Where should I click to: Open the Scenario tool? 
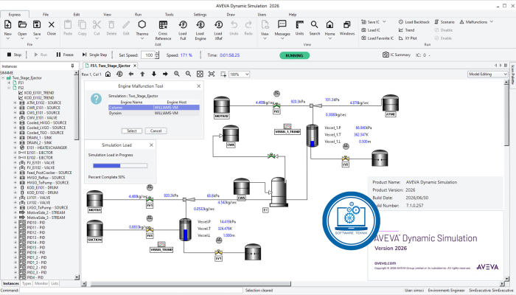[x=444, y=22]
